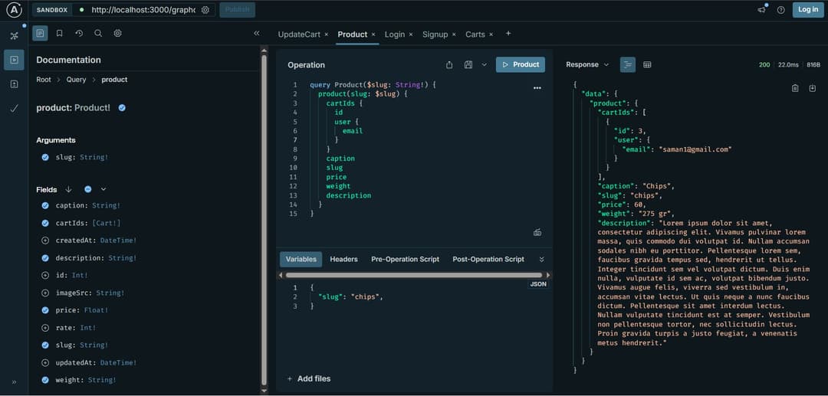This screenshot has width=828, height=396.
Task: Add the imageSrc field
Action: (45, 293)
